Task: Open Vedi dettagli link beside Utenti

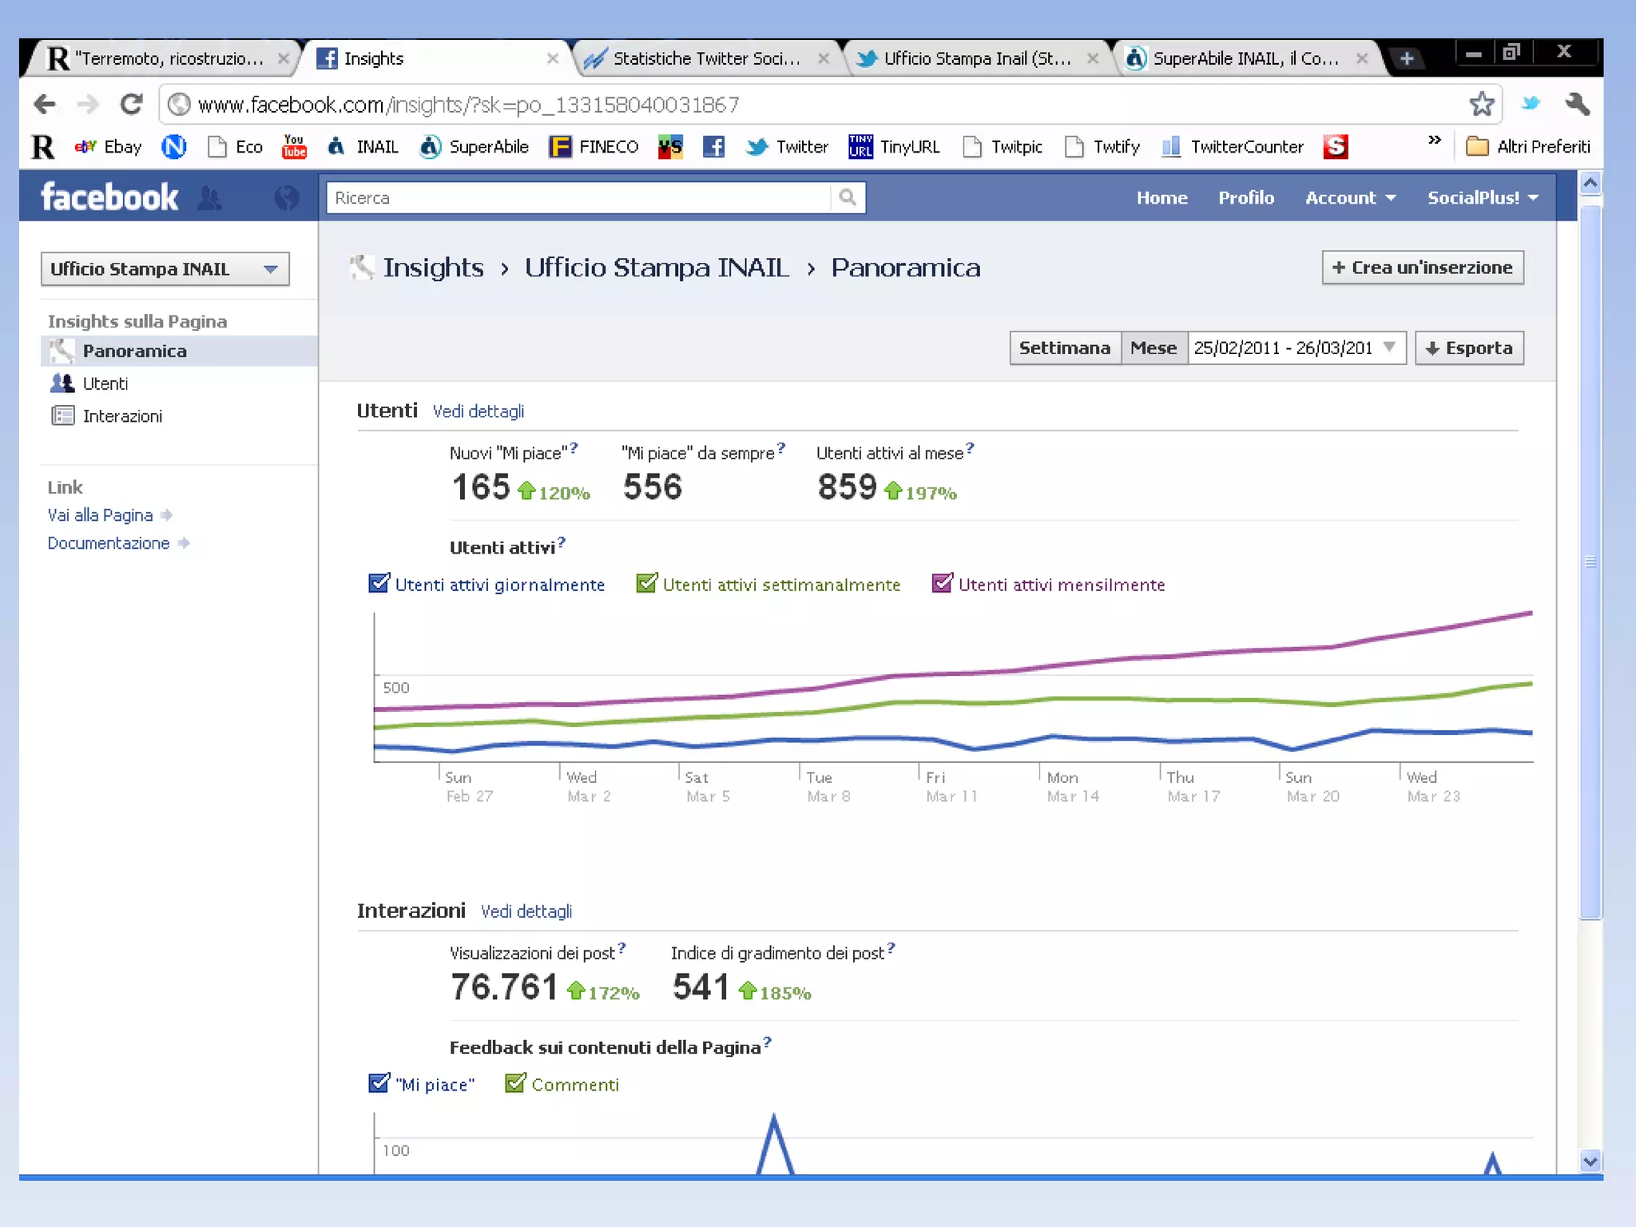Action: [478, 411]
